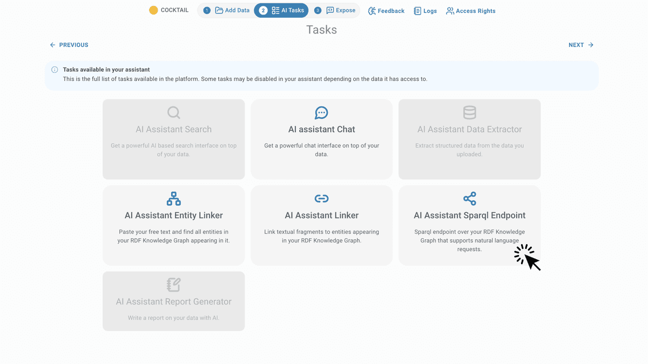Viewport: 648px width, 364px height.
Task: Select the AI Assistant Report Generator card
Action: click(x=174, y=301)
